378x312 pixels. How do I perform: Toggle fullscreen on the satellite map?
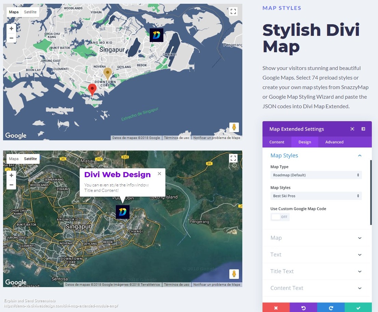tap(233, 158)
